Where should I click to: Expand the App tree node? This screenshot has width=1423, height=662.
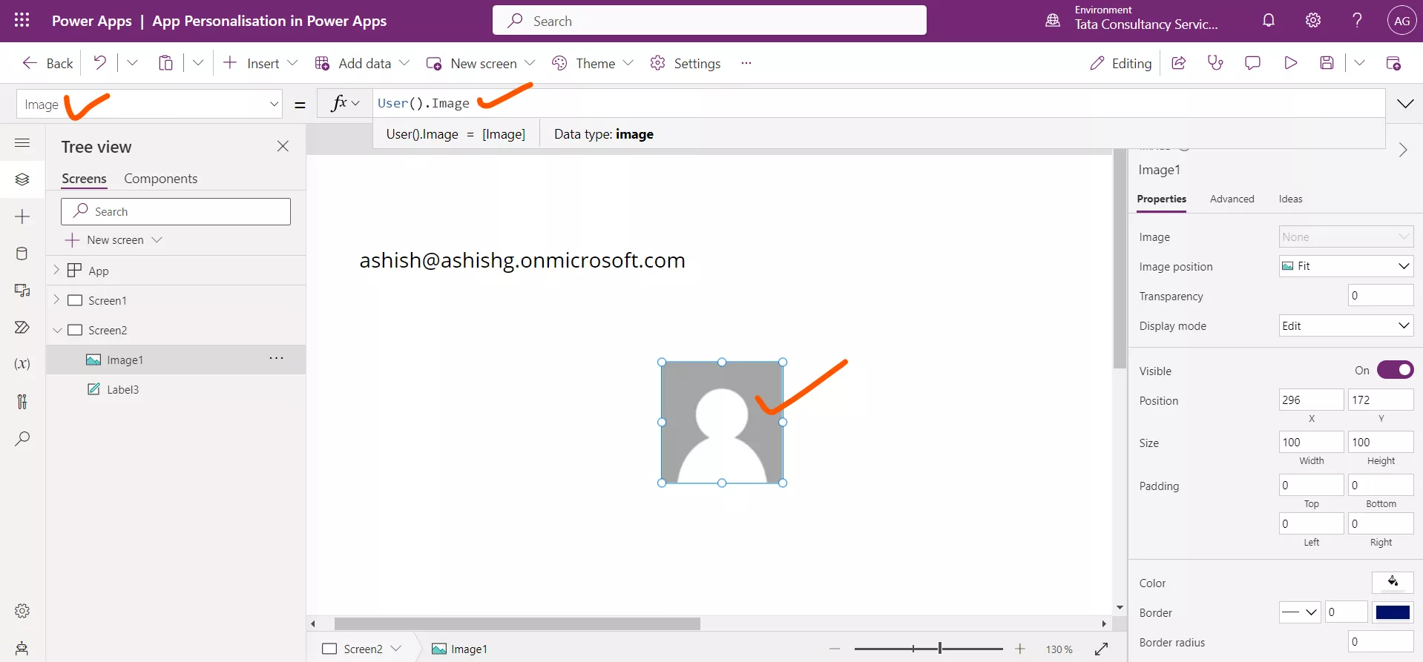coord(56,271)
